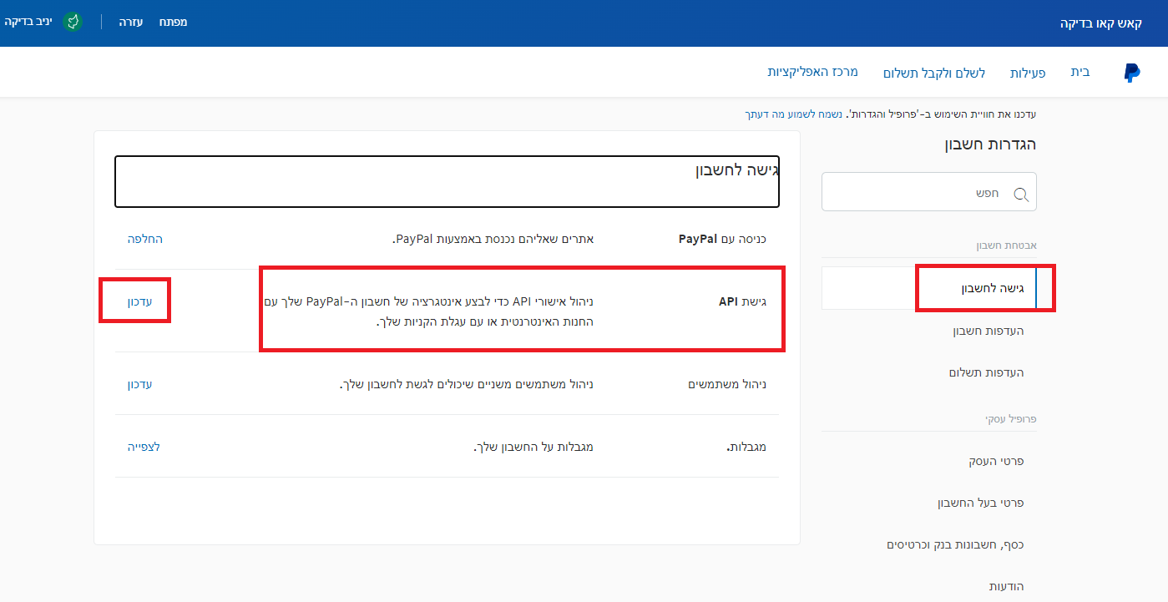Open פרטי בעל החשבון in the sidebar
Image resolution: width=1168 pixels, height=602 pixels.
(x=981, y=503)
